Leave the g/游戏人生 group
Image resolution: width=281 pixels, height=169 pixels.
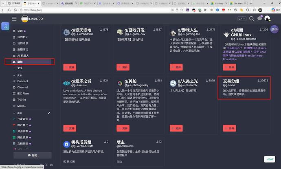tap(176, 67)
